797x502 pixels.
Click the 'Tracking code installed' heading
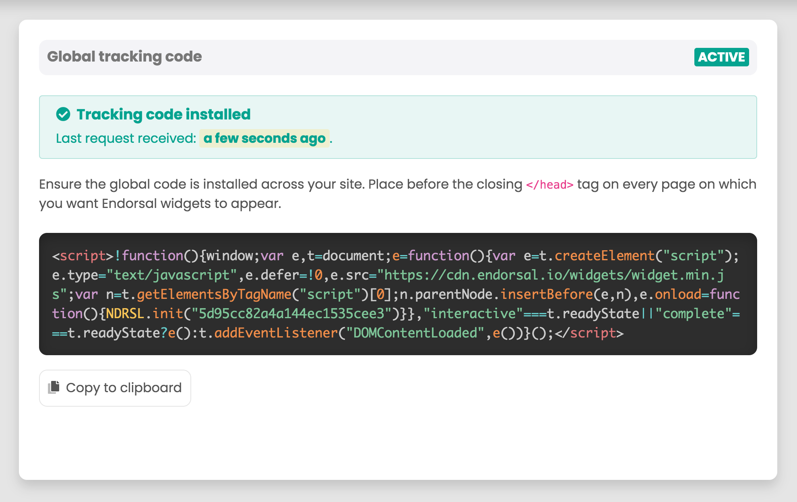pyautogui.click(x=163, y=114)
